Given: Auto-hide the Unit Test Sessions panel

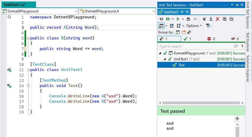Looking at the screenshot, I should click(237, 5).
